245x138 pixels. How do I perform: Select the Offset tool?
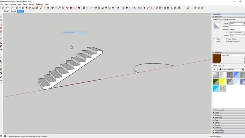click(26, 8)
